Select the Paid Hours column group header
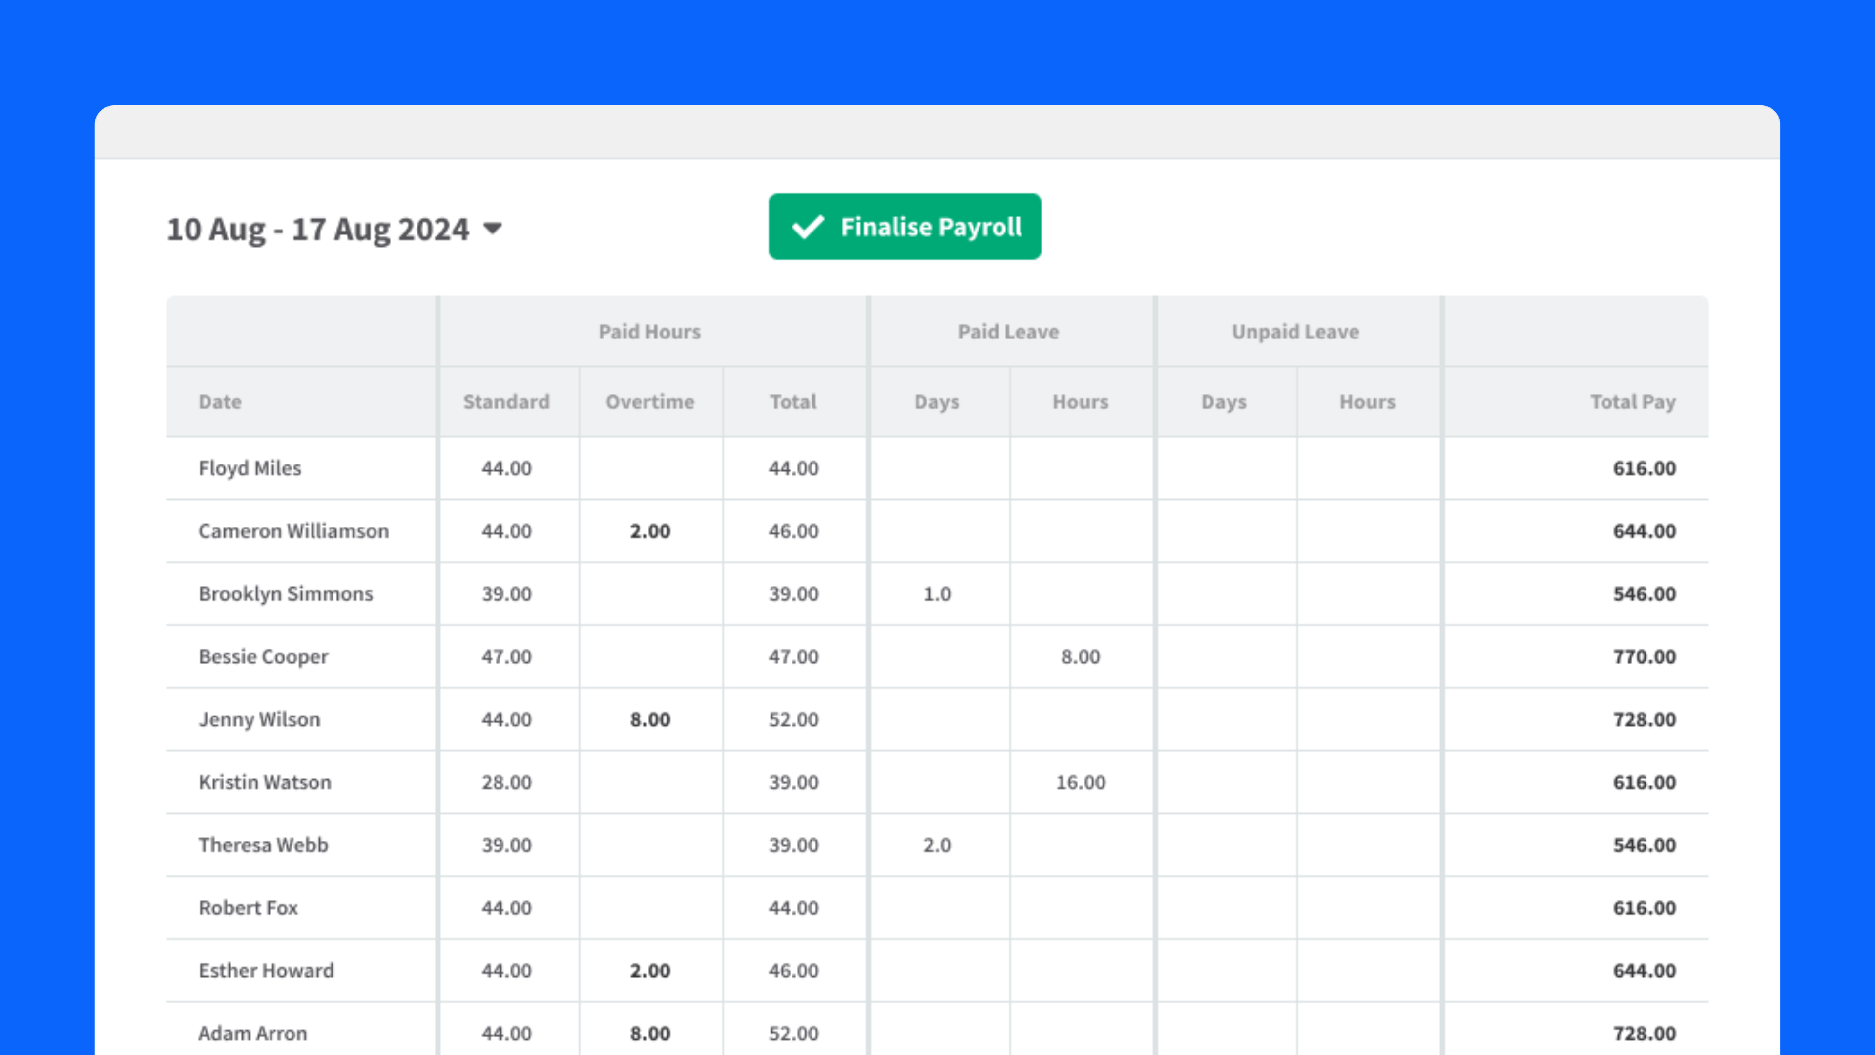 coord(650,331)
